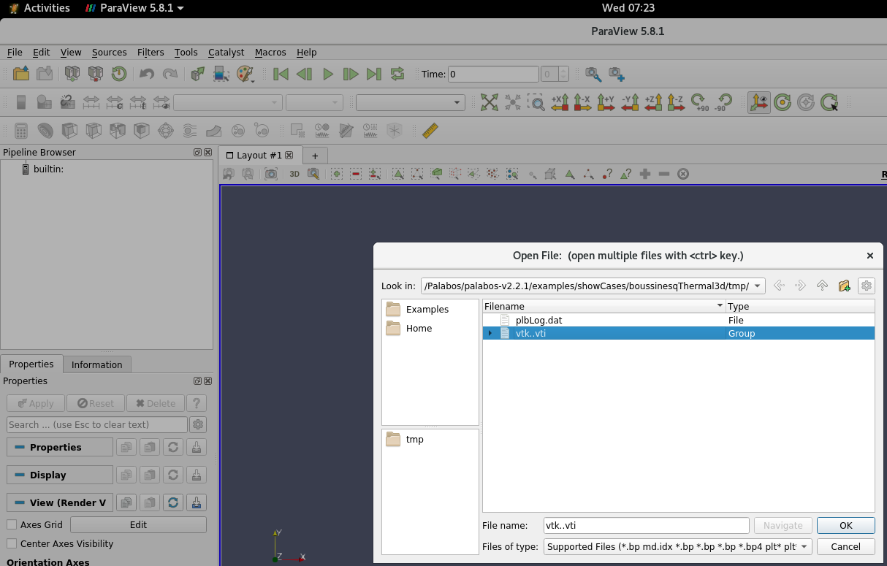Click the Time value field
The width and height of the screenshot is (887, 566).
tap(493, 74)
